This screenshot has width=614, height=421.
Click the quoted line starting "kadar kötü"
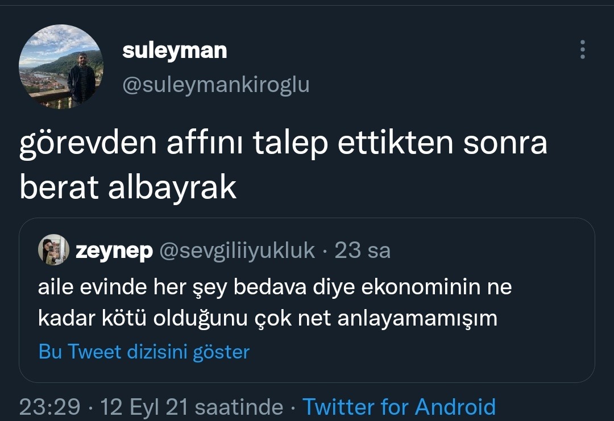click(267, 318)
